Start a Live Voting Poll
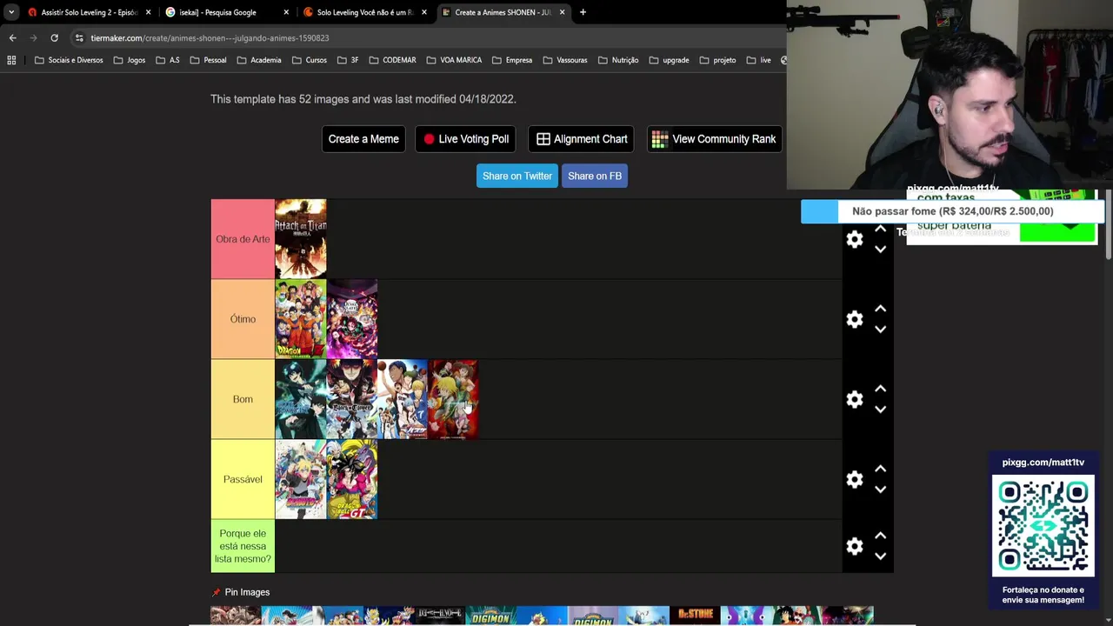This screenshot has width=1113, height=626. 466,139
